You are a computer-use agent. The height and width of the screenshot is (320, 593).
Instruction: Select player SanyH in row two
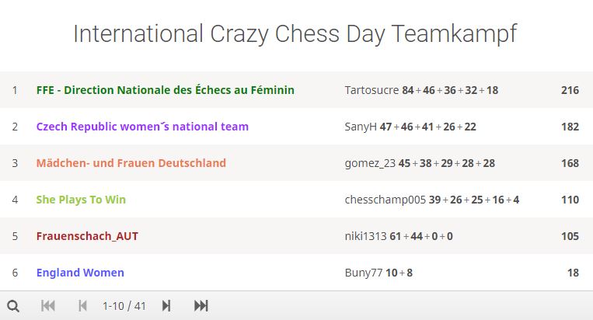[x=361, y=127]
